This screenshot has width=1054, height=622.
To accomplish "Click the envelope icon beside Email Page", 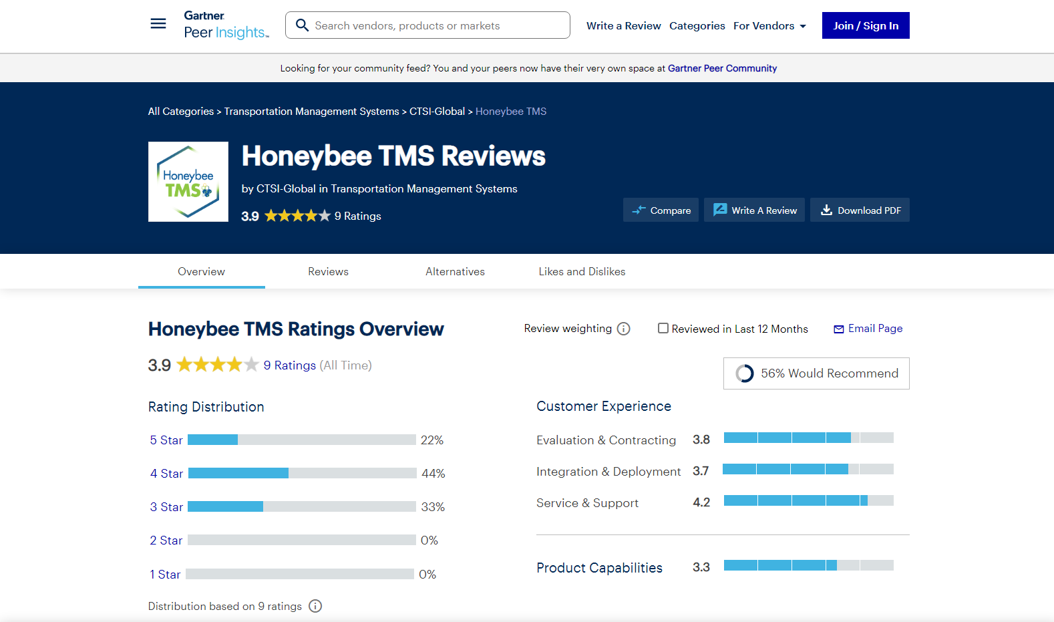I will pos(839,329).
